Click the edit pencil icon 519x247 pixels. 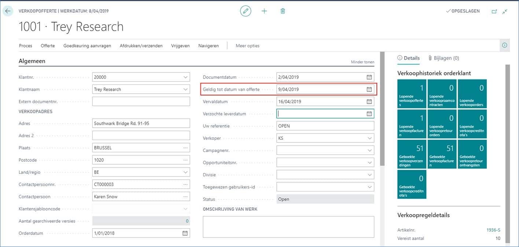pyautogui.click(x=246, y=11)
